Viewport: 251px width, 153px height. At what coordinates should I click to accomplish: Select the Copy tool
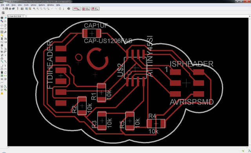tap(5, 25)
